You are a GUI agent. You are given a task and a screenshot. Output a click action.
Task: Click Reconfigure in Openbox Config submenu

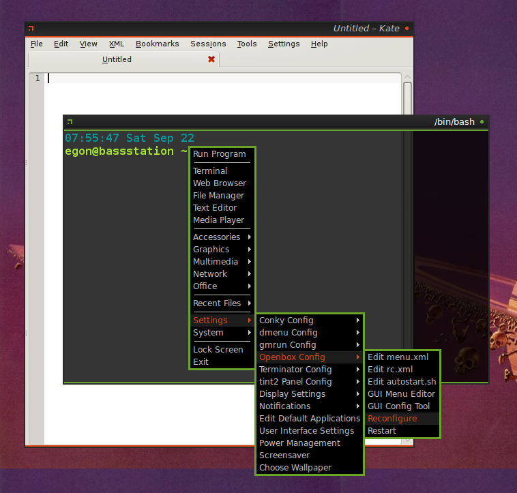(x=402, y=418)
